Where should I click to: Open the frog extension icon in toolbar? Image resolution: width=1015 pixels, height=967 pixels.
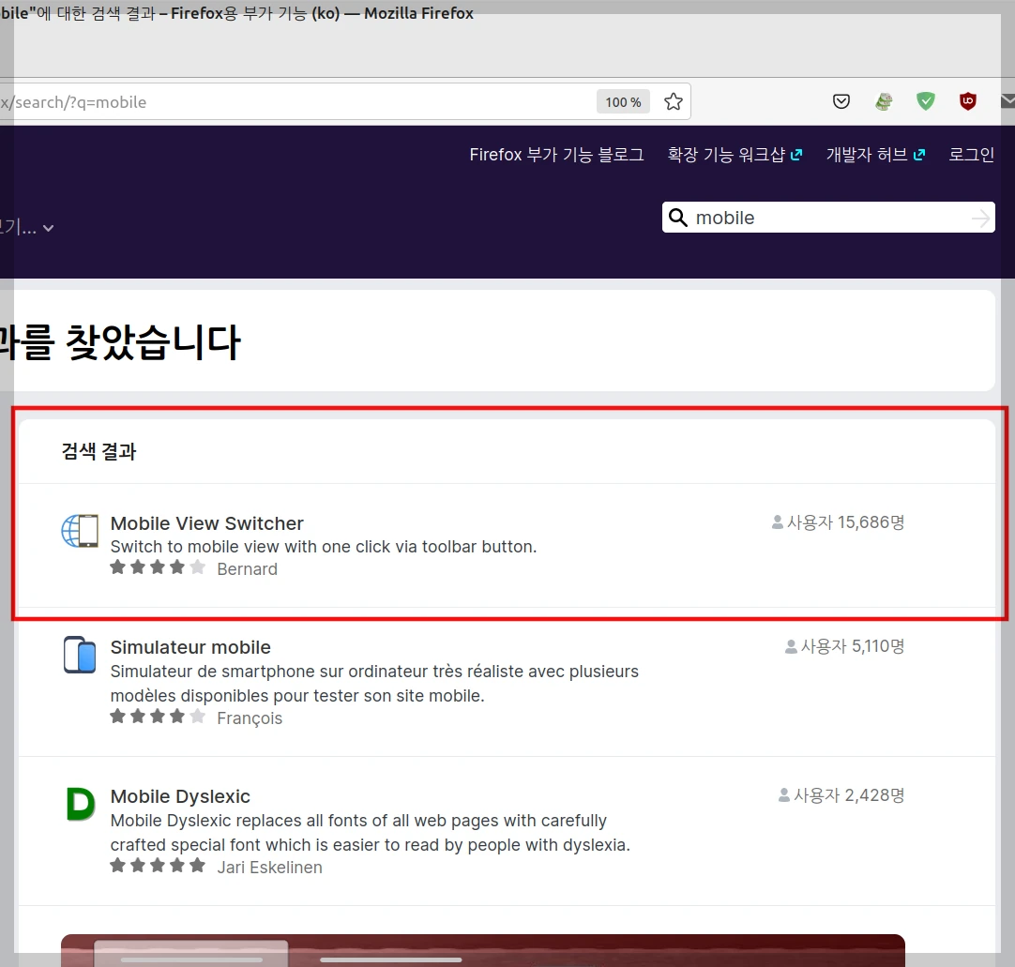pyautogui.click(x=884, y=101)
